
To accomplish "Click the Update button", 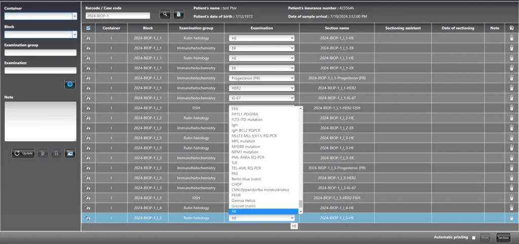I will [x=23, y=153].
